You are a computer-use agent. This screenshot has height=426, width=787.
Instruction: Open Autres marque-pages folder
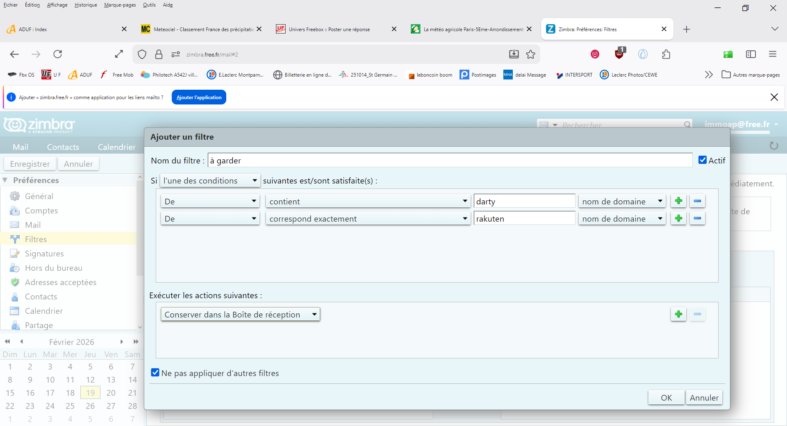(x=751, y=75)
